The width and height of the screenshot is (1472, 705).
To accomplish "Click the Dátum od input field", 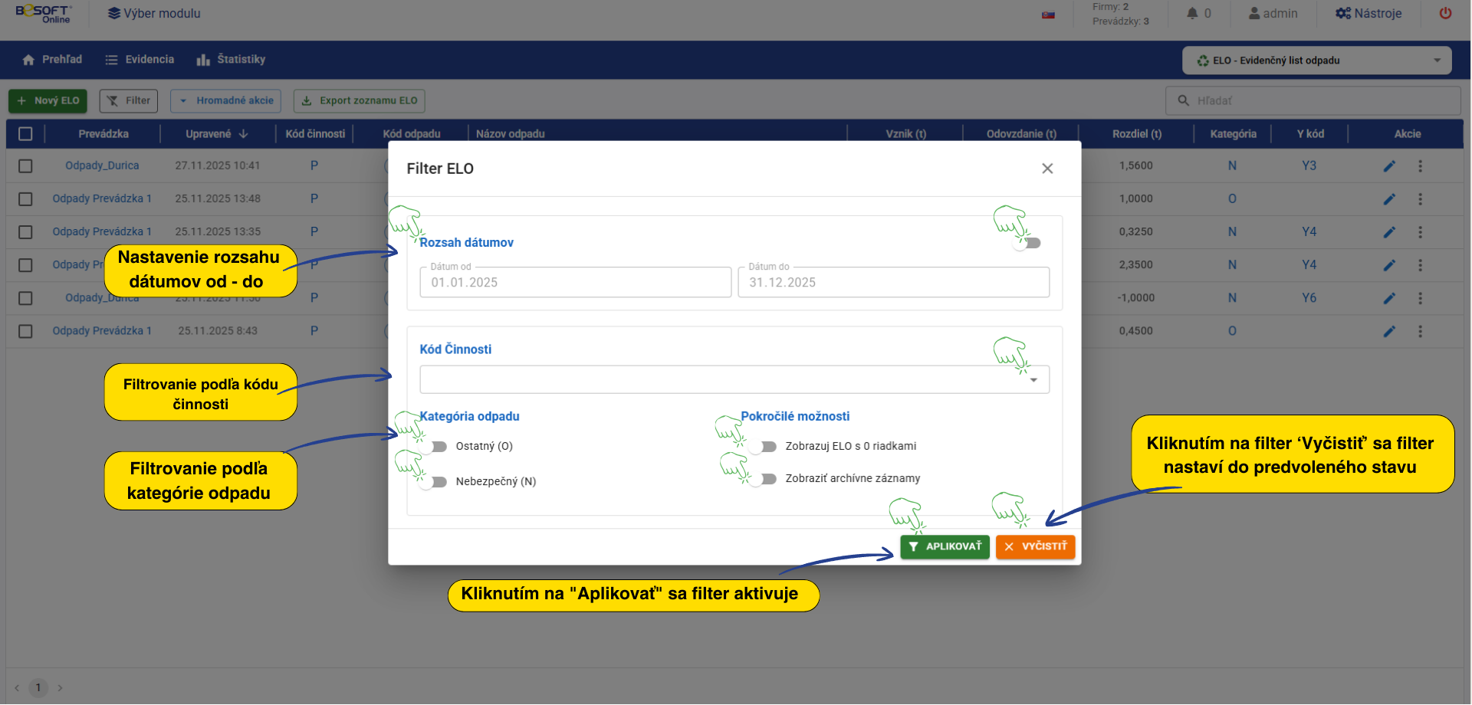I will (x=575, y=282).
